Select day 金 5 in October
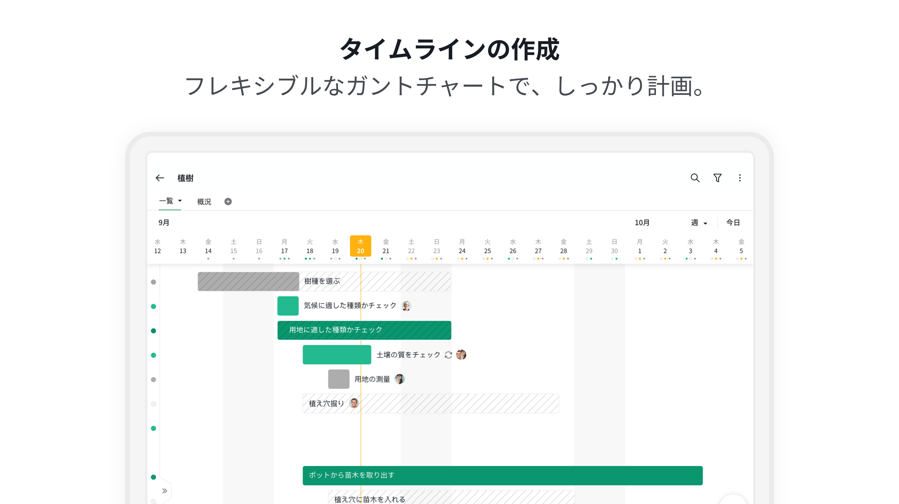899x504 pixels. (741, 246)
